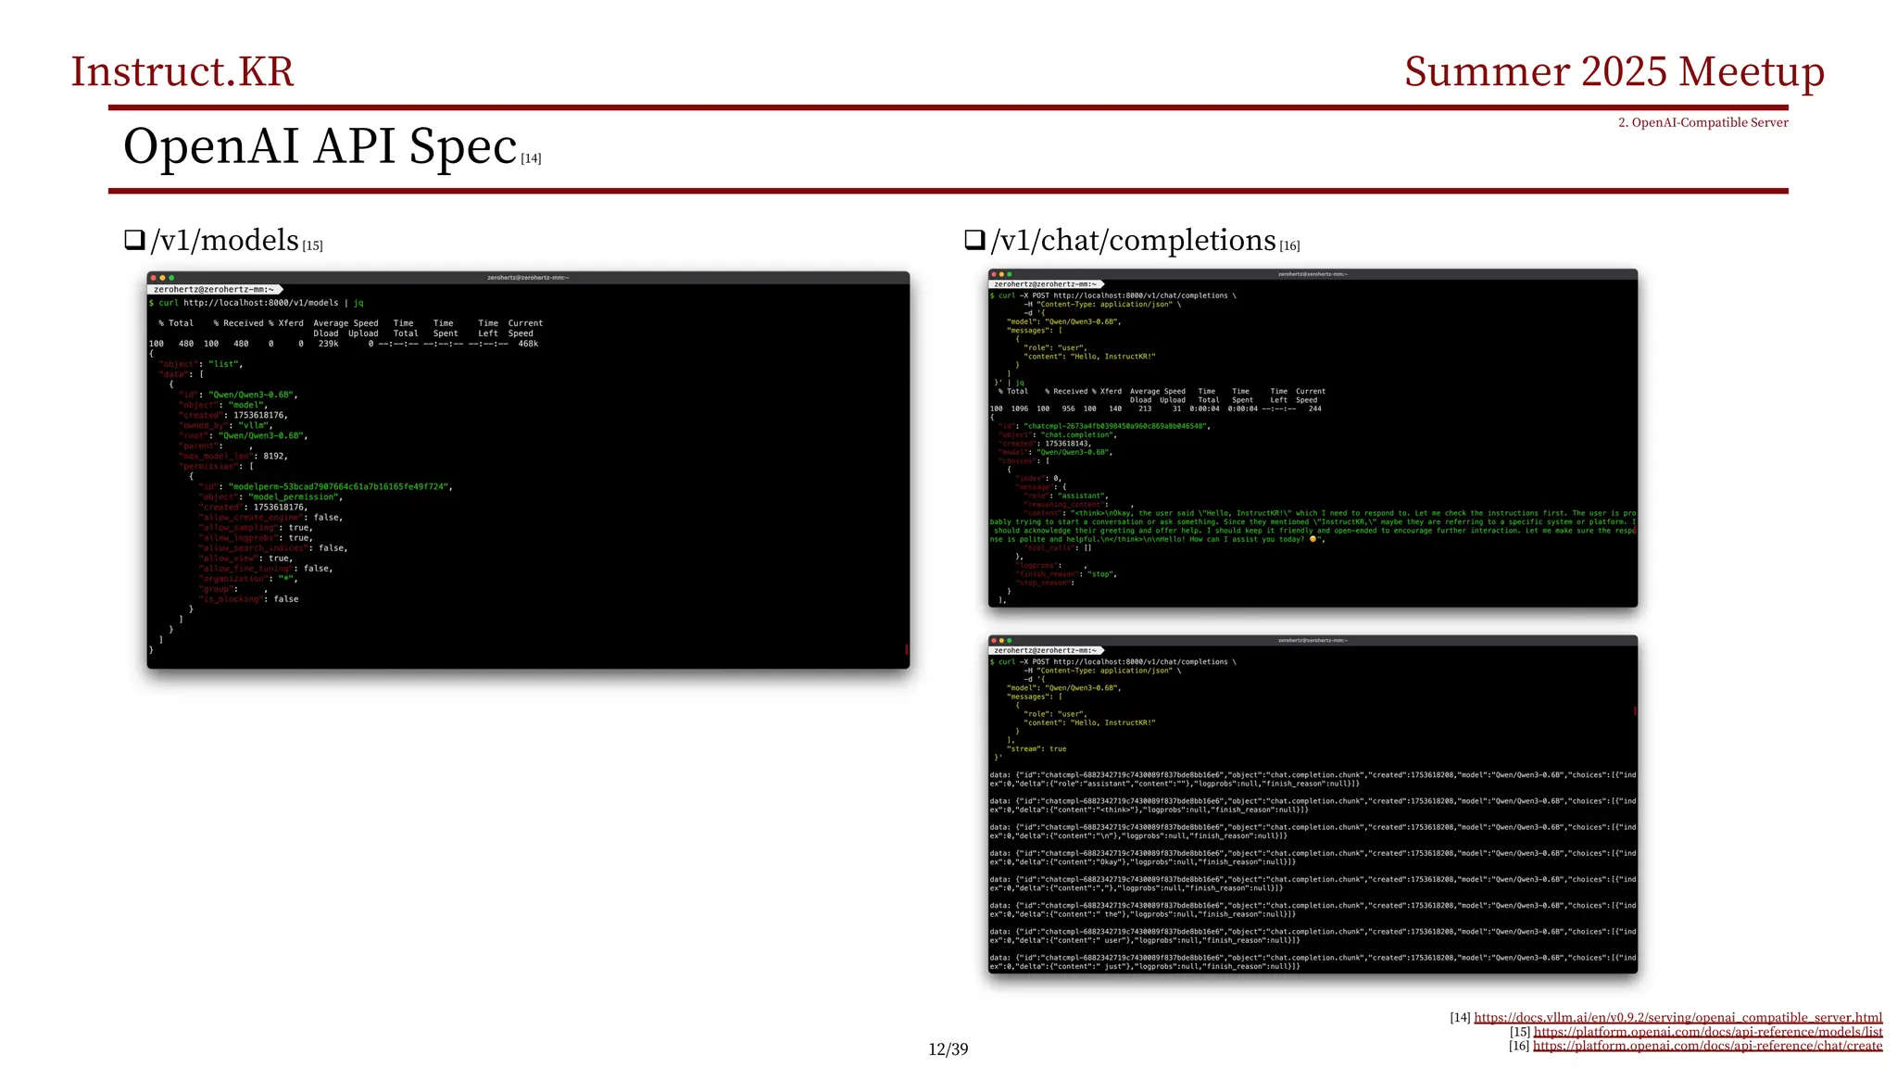The width and height of the screenshot is (1897, 1067).
Task: Click the '[14]' footnote number before the vllm link
Action: (1460, 1017)
